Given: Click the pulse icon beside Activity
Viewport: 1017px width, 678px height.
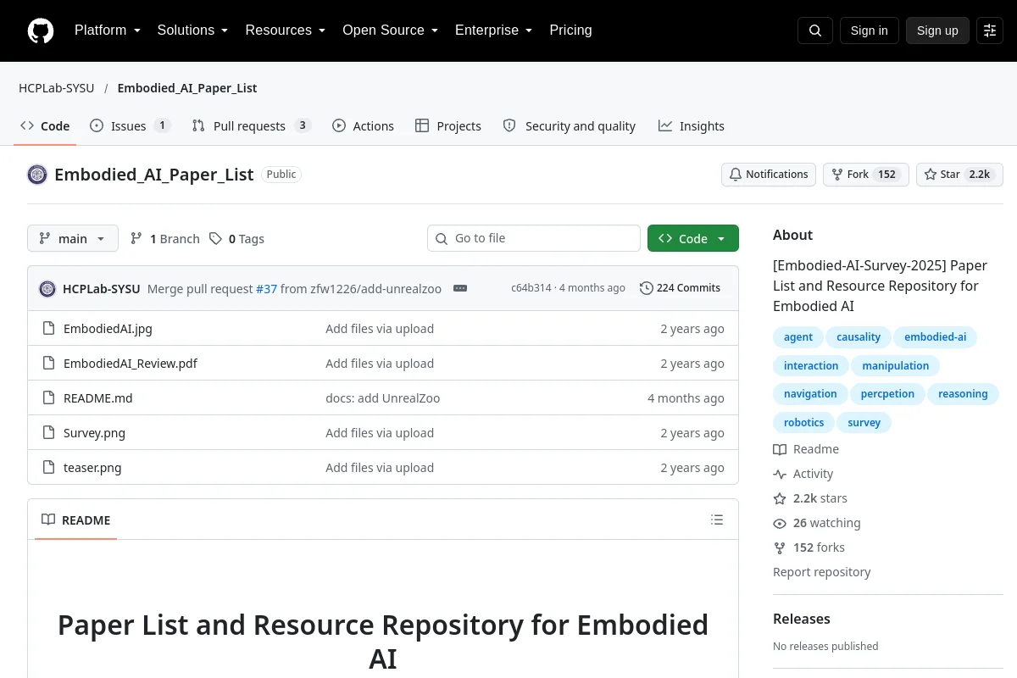Looking at the screenshot, I should tap(780, 474).
